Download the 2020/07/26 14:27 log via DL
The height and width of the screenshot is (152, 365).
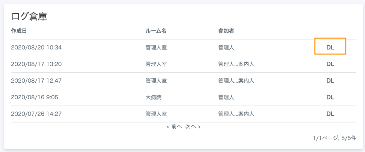point(330,114)
